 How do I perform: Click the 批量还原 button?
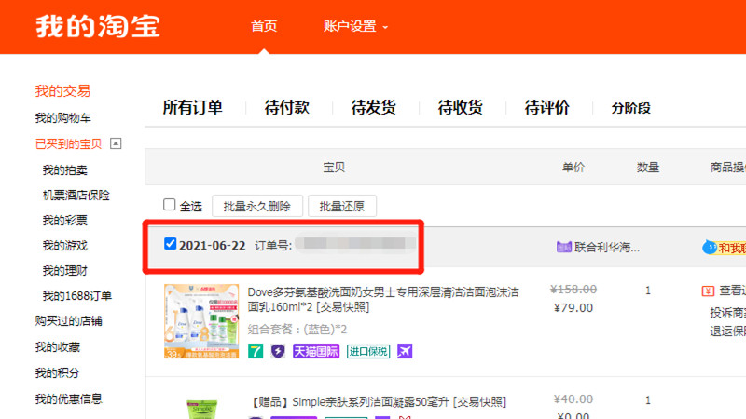[342, 206]
